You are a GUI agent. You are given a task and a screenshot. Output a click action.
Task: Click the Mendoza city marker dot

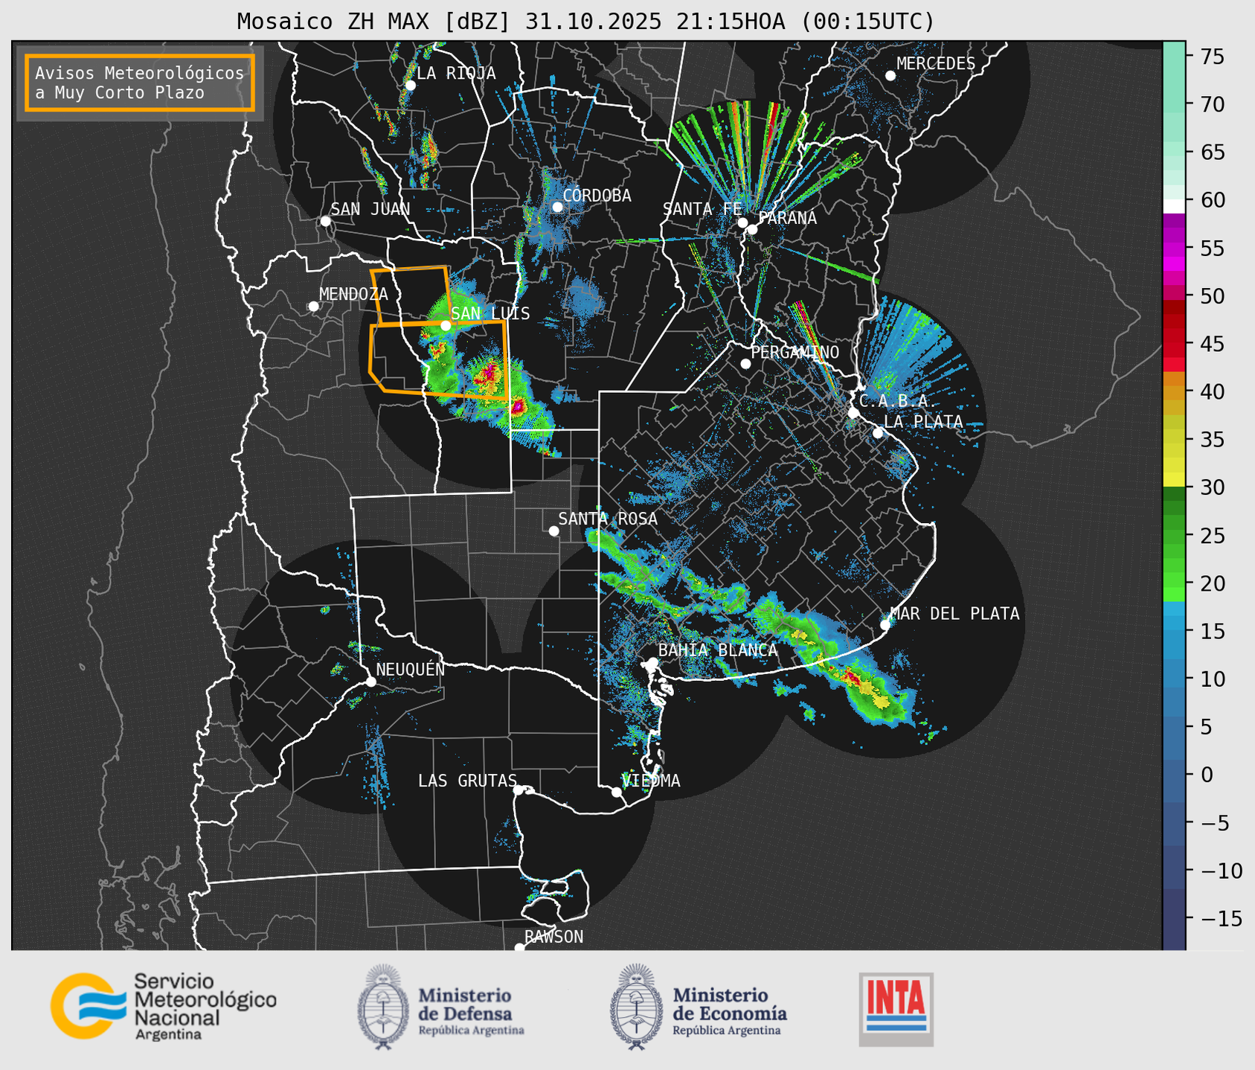[x=314, y=307]
